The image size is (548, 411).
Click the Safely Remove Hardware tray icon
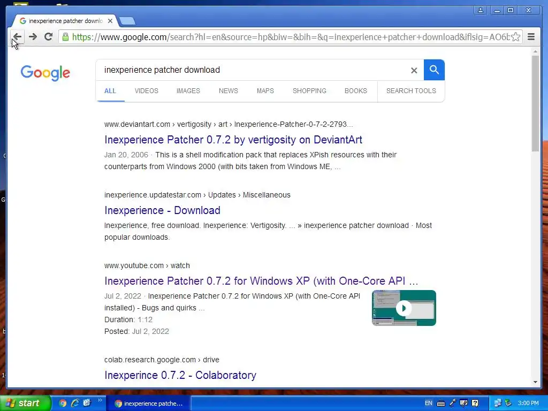508,404
